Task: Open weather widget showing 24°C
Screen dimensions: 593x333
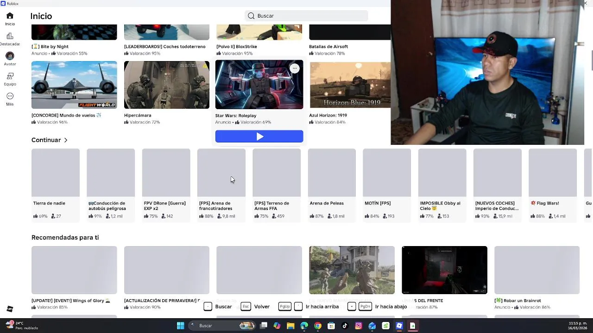Action: point(22,326)
